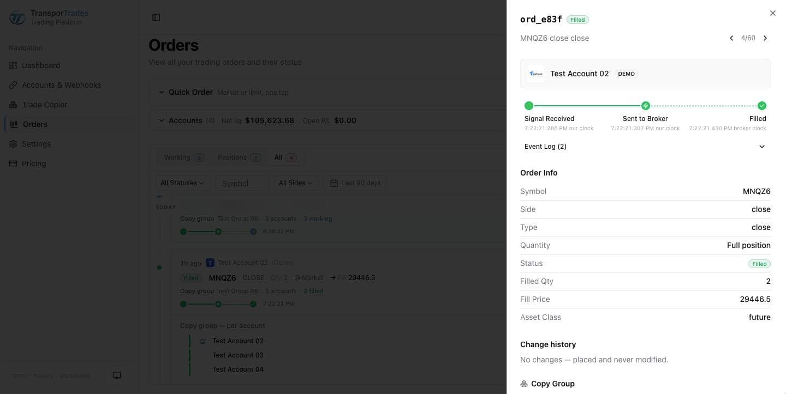Click the Sent to Broker timeline node

[x=645, y=106]
